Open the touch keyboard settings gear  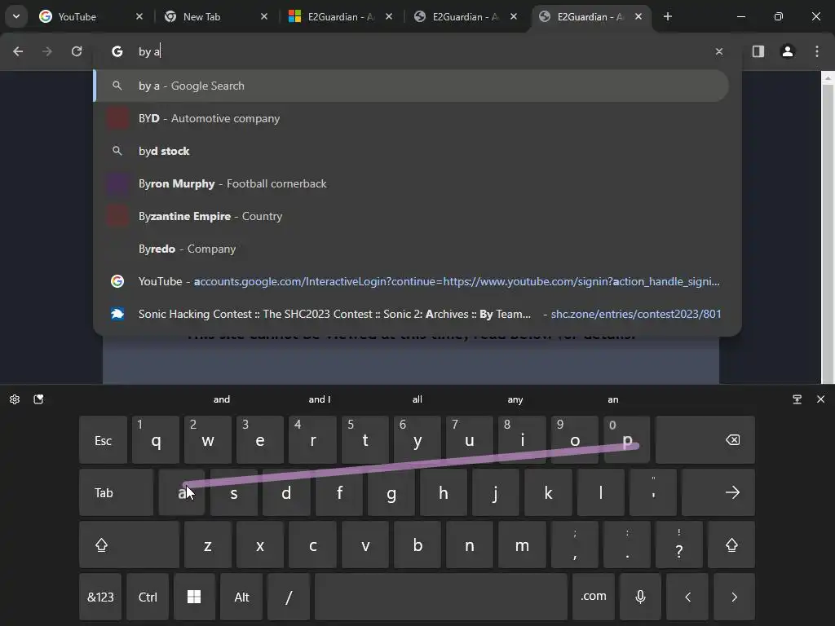[15, 399]
